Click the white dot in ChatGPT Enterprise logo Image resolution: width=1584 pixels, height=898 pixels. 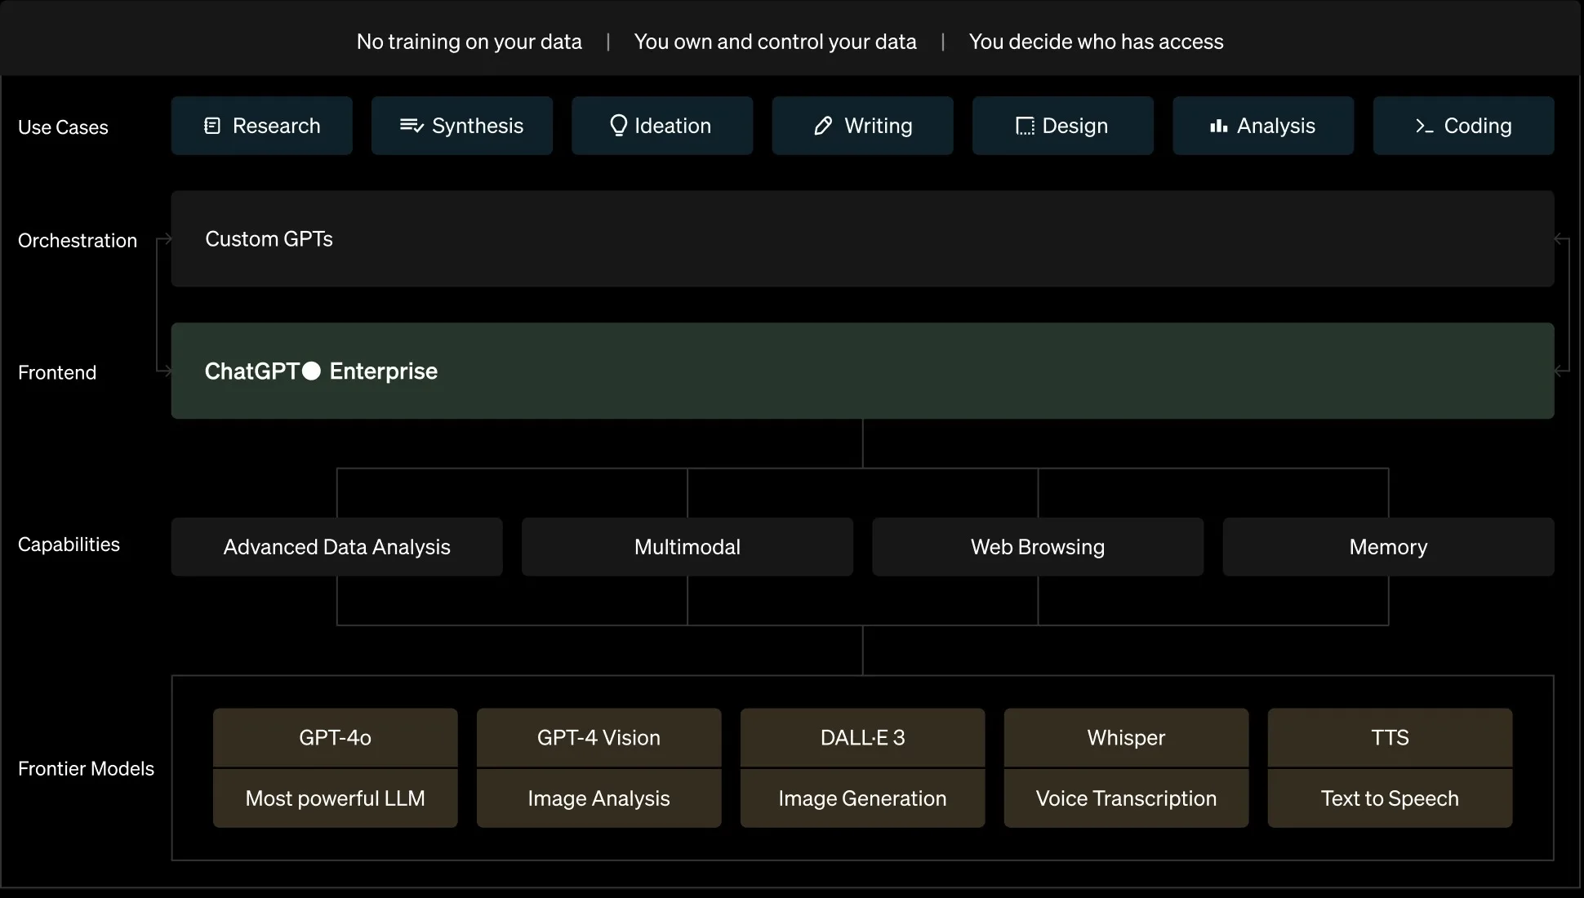311,371
